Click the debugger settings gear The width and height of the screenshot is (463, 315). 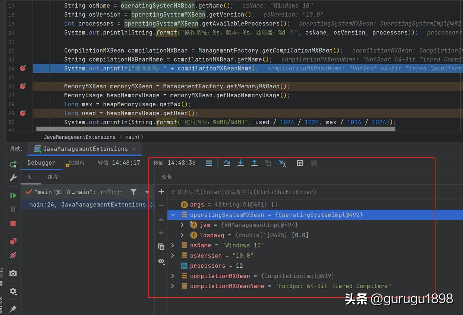coord(13,291)
